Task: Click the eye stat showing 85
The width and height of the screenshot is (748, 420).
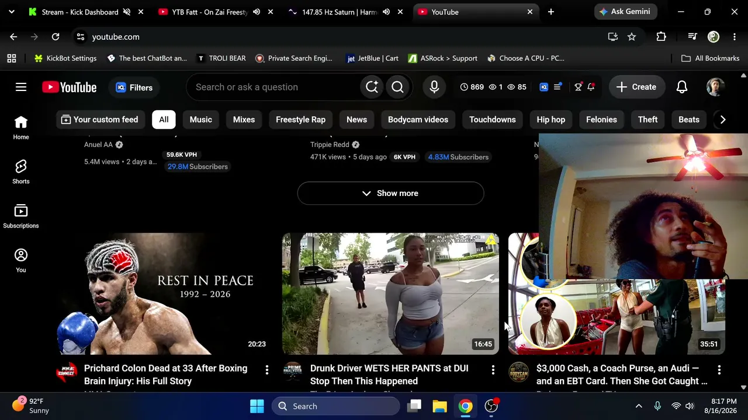Action: click(517, 87)
